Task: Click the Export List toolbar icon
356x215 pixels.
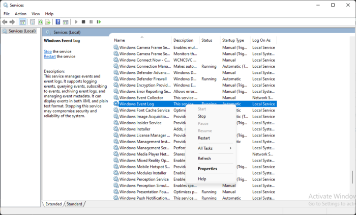Action: 48,22
